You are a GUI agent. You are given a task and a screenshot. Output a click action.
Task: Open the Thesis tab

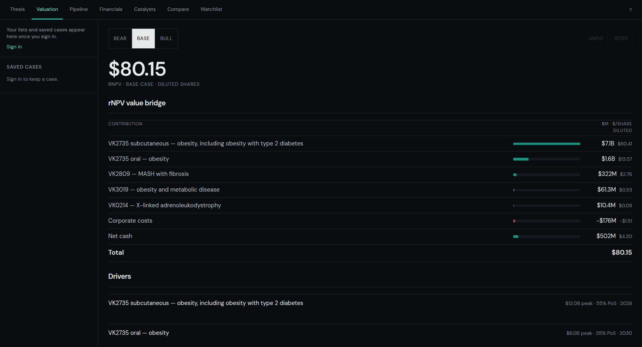(17, 9)
